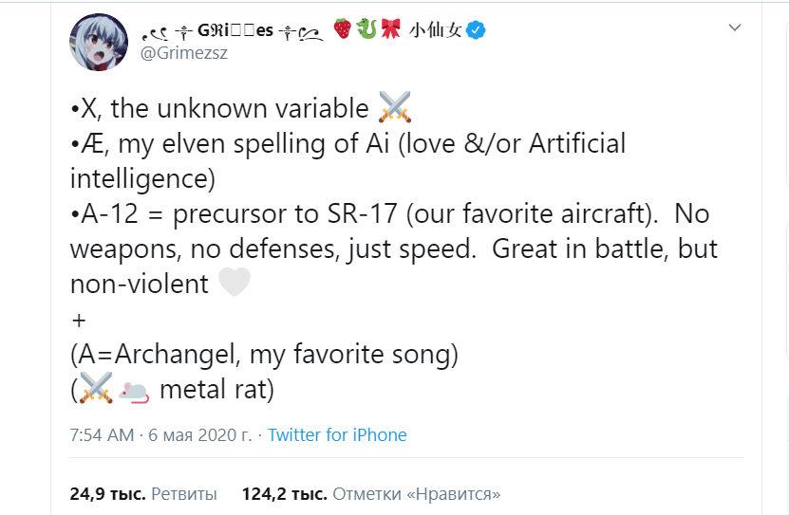Click the 小仙女 text in the display name
The height and width of the screenshot is (515, 789).
coord(436,30)
